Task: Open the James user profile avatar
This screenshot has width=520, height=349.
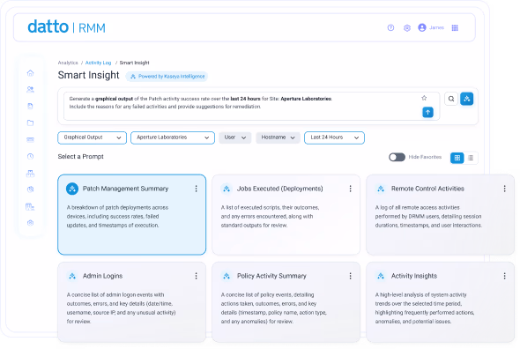Action: click(422, 27)
